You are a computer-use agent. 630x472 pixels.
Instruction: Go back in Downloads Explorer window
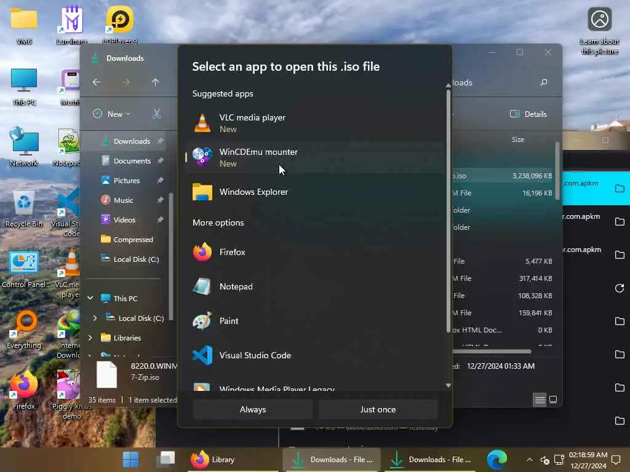click(x=97, y=82)
